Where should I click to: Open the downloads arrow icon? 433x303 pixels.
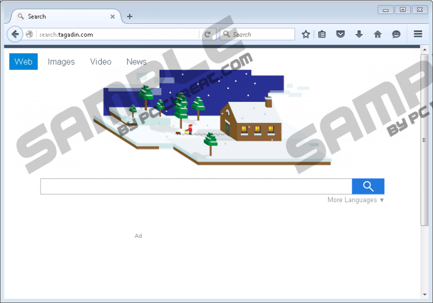click(359, 34)
